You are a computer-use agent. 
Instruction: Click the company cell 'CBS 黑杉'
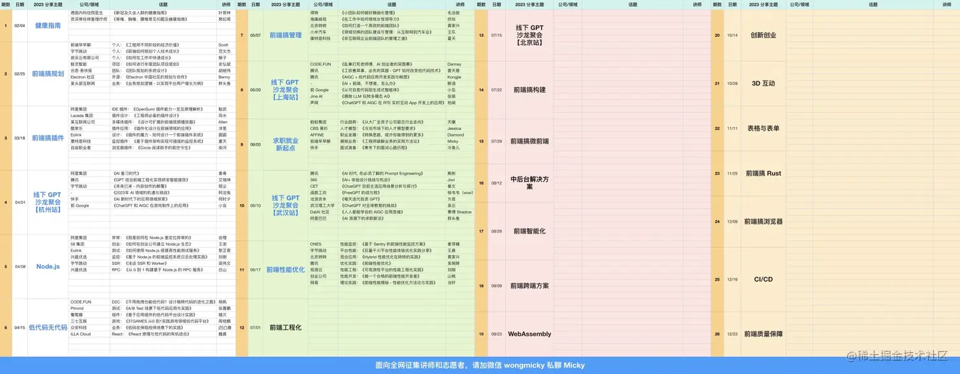tap(324, 128)
